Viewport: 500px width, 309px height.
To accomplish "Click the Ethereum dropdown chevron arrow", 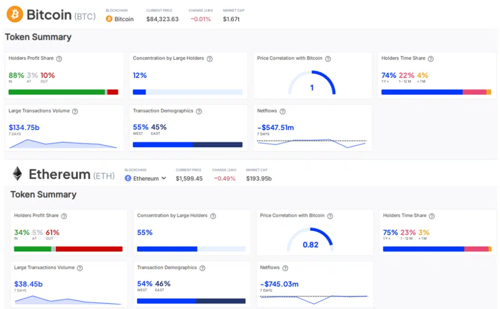I will pos(164,178).
